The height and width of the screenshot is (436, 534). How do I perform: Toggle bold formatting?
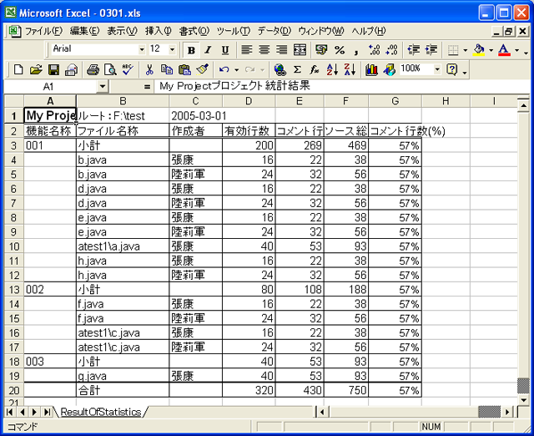coord(192,50)
